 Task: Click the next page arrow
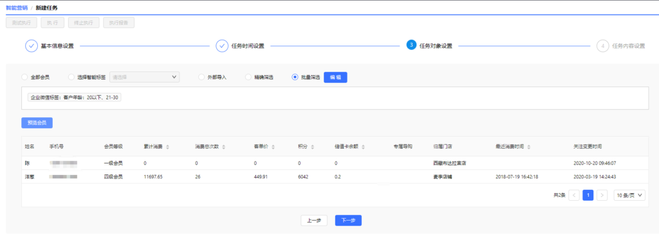[x=602, y=195]
